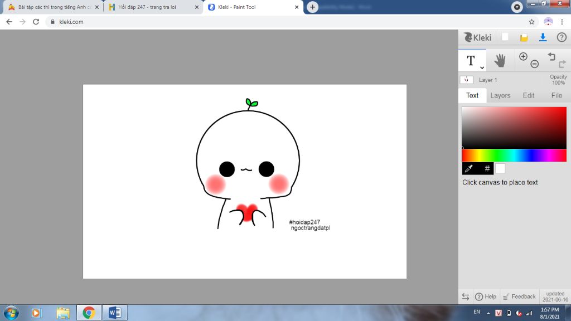Image resolution: width=571 pixels, height=321 pixels.
Task: Open the tab search dropdown in title bar
Action: (517, 7)
